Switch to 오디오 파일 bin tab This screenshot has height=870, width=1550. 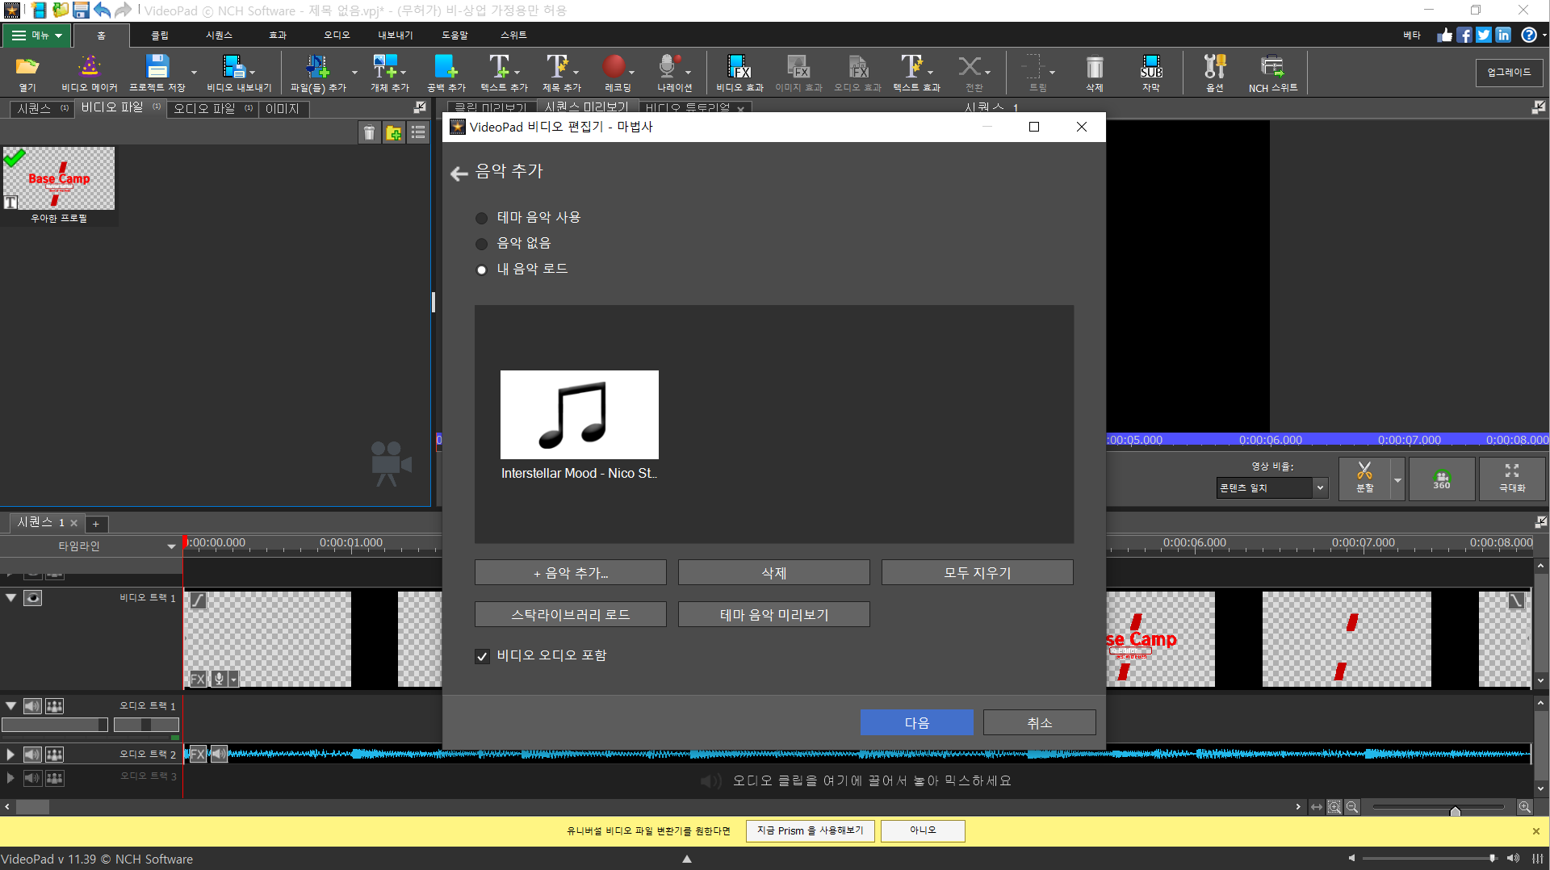(x=214, y=108)
